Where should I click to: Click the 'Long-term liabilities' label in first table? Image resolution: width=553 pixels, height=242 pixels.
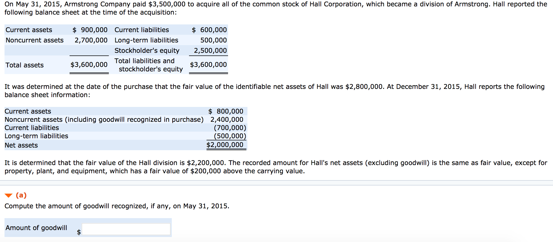pyautogui.click(x=146, y=40)
